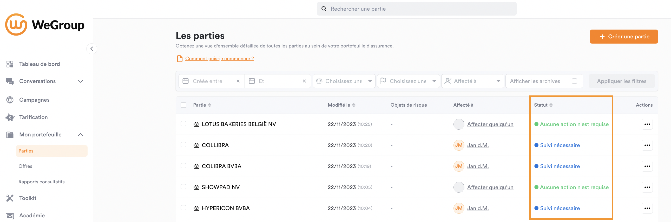671x222 pixels.
Task: Open actions menu for HYPERICON BVBA row
Action: click(647, 208)
